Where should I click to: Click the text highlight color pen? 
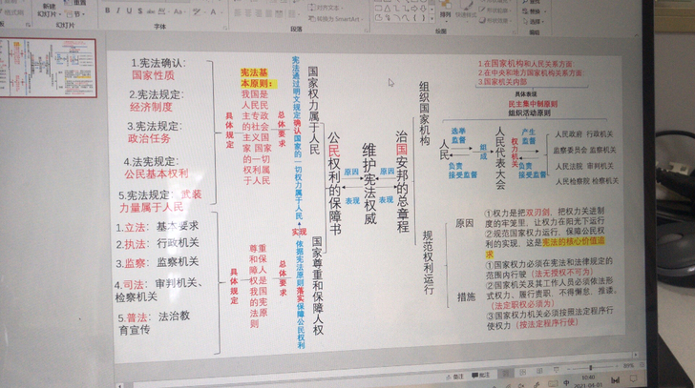(197, 12)
